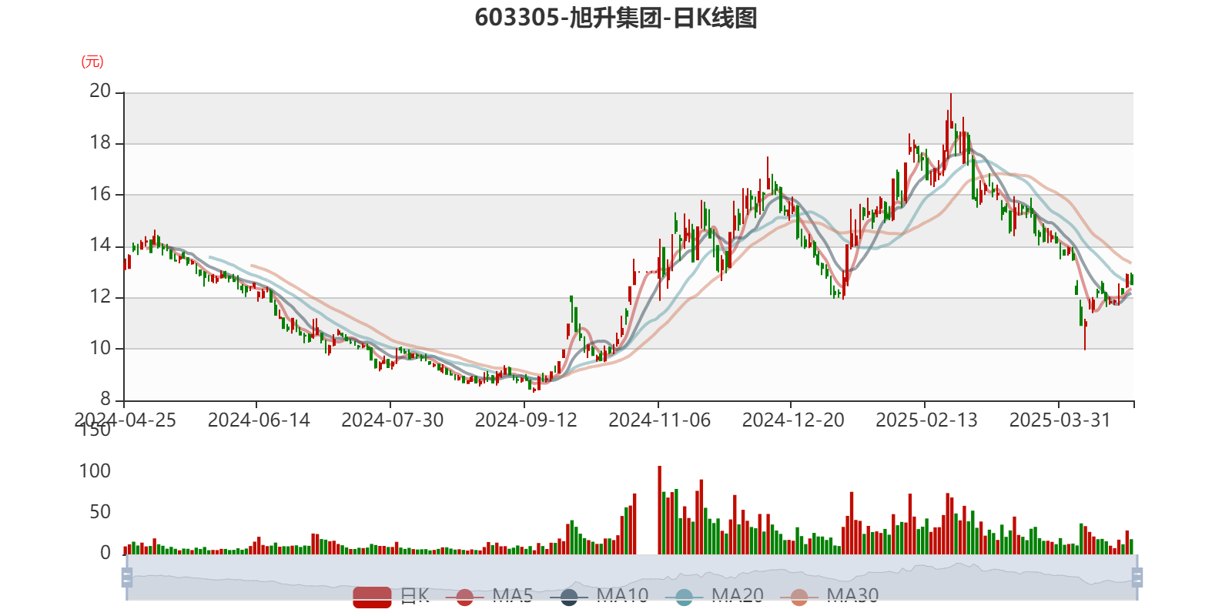Click the chart title 603305-旭升集团-日K线图

[616, 18]
